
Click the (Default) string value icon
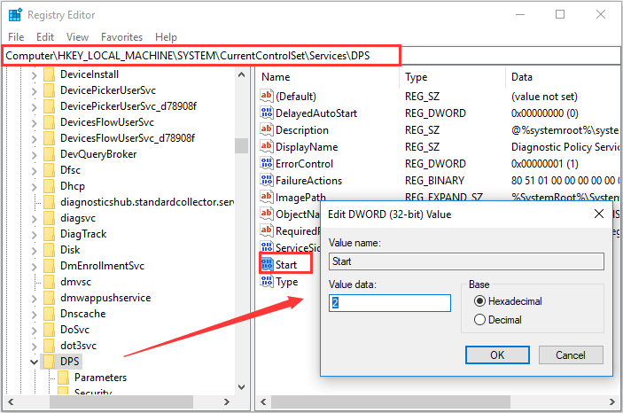[x=267, y=96]
